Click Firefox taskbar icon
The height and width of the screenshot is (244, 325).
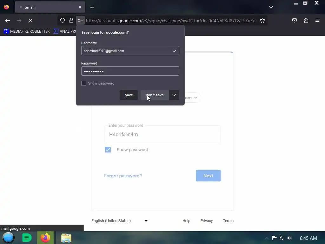tap(45, 238)
